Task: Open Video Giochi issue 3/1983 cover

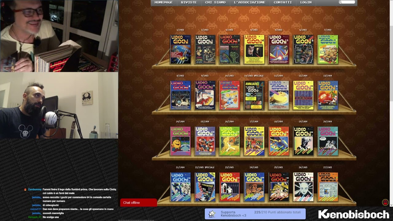Action: tap(230, 49)
